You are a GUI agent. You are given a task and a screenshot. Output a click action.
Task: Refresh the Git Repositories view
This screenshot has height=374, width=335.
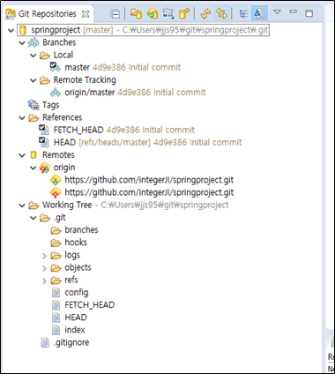click(x=205, y=13)
